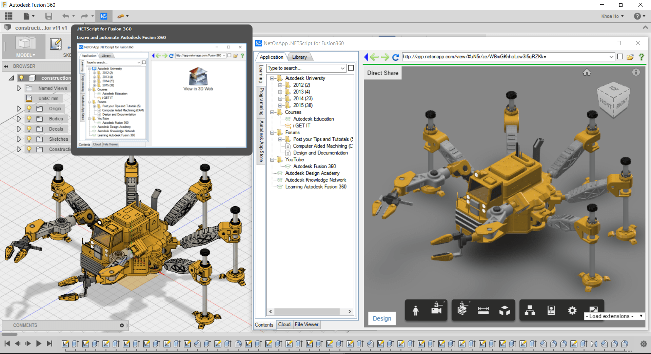The width and height of the screenshot is (651, 354).
Task: Collapse the Autodesk University tree node
Action: [272, 78]
